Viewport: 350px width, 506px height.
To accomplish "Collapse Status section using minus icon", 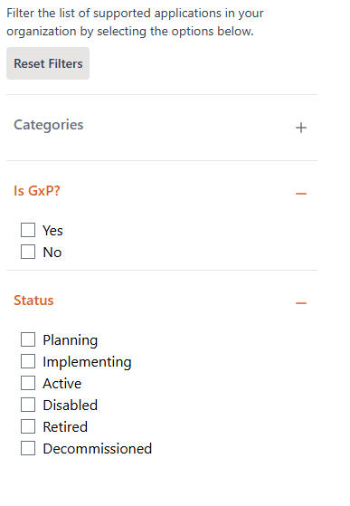I will (x=301, y=303).
